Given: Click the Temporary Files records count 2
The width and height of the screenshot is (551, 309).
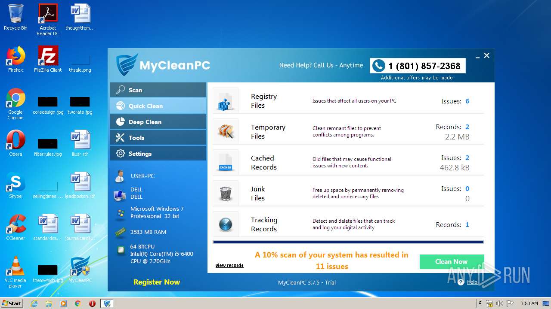Looking at the screenshot, I should 467,127.
